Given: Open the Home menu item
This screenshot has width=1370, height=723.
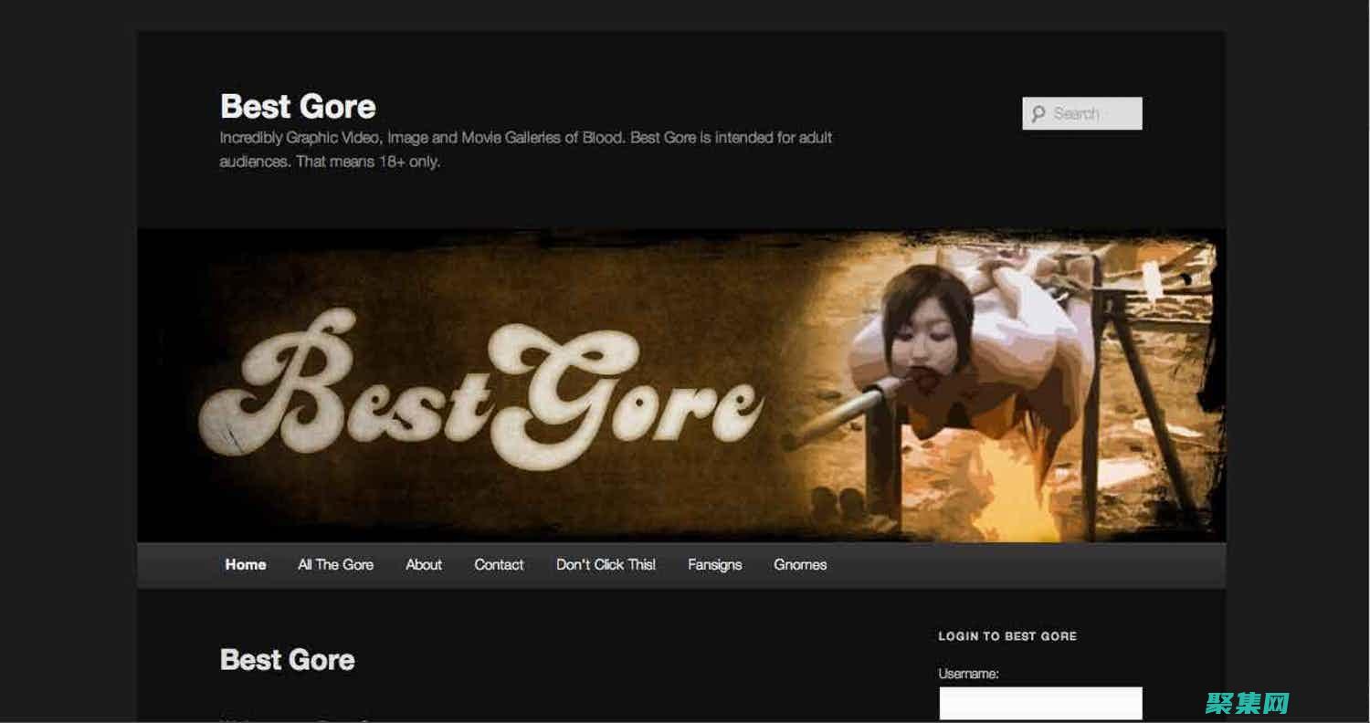Looking at the screenshot, I should coord(246,565).
